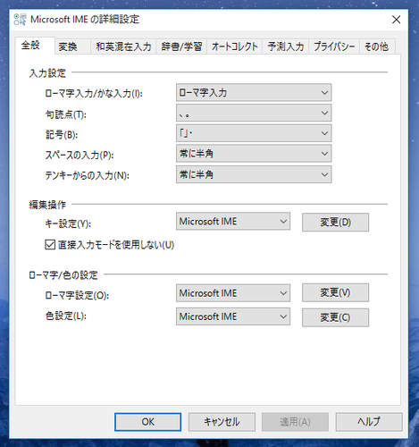Open the ローマ字入力/かな入力 dropdown
Image resolution: width=419 pixels, height=447 pixels.
point(254,93)
